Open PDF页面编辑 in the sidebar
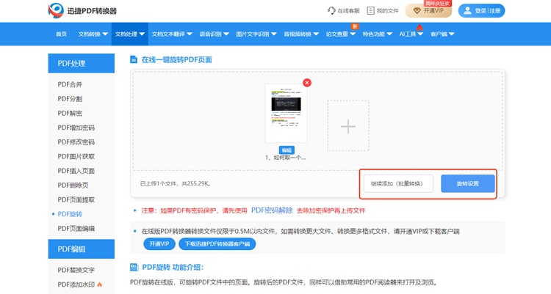Image resolution: width=551 pixels, height=294 pixels. pos(76,228)
